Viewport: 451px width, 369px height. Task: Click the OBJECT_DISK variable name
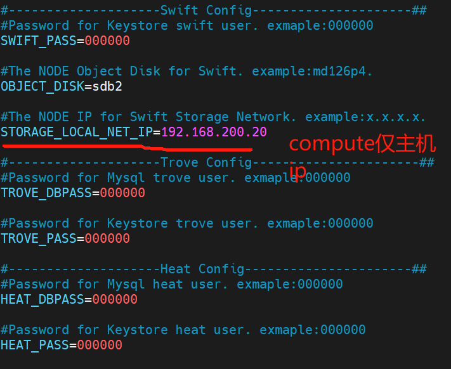42,86
